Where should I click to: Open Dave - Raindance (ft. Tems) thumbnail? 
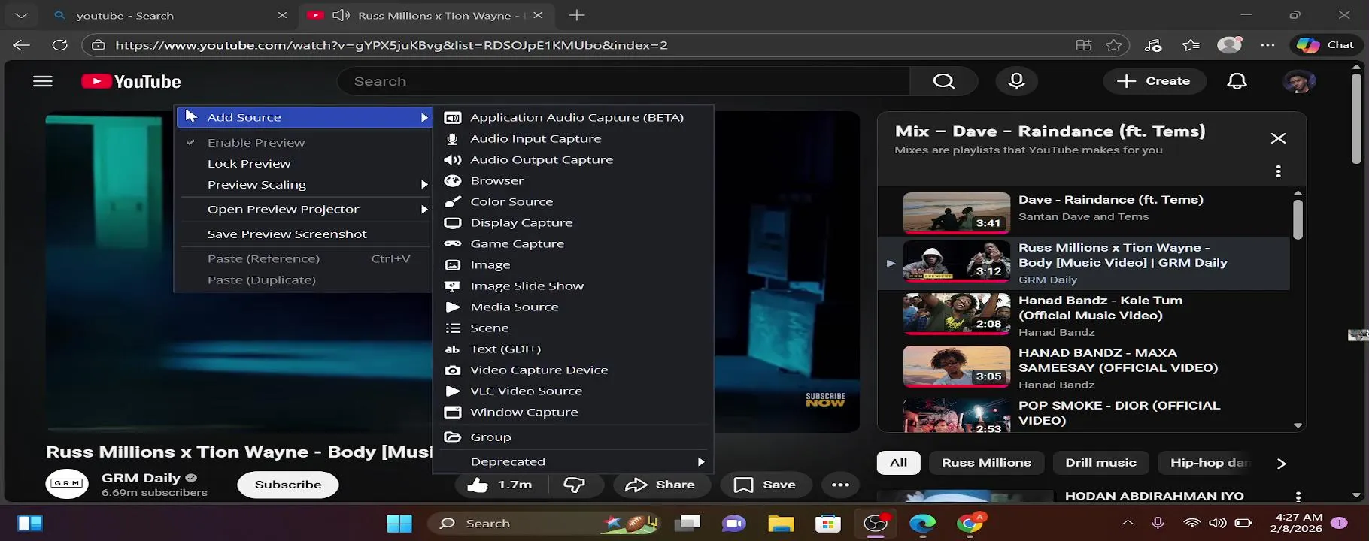click(956, 213)
